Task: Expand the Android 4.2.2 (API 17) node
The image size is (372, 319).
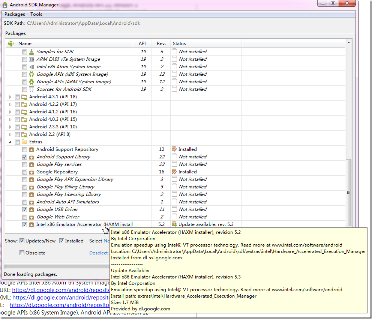Action: click(10, 104)
